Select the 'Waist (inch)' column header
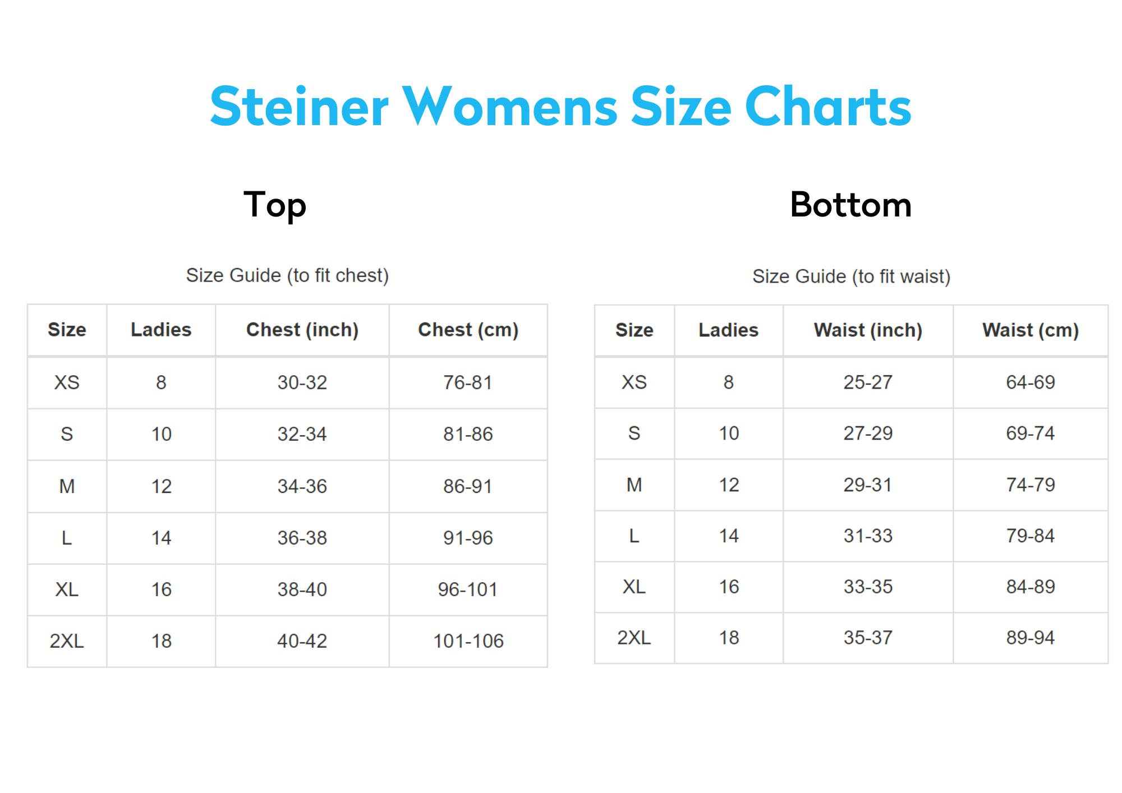The width and height of the screenshot is (1122, 793). (868, 330)
